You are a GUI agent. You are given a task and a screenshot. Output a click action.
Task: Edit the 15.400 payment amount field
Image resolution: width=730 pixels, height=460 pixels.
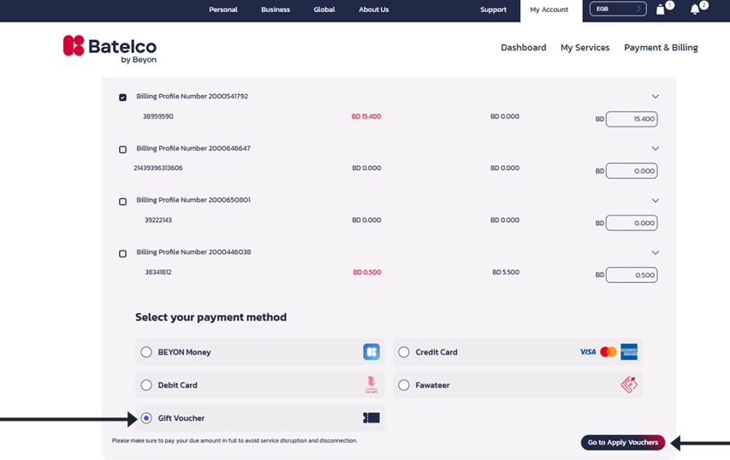(x=632, y=119)
